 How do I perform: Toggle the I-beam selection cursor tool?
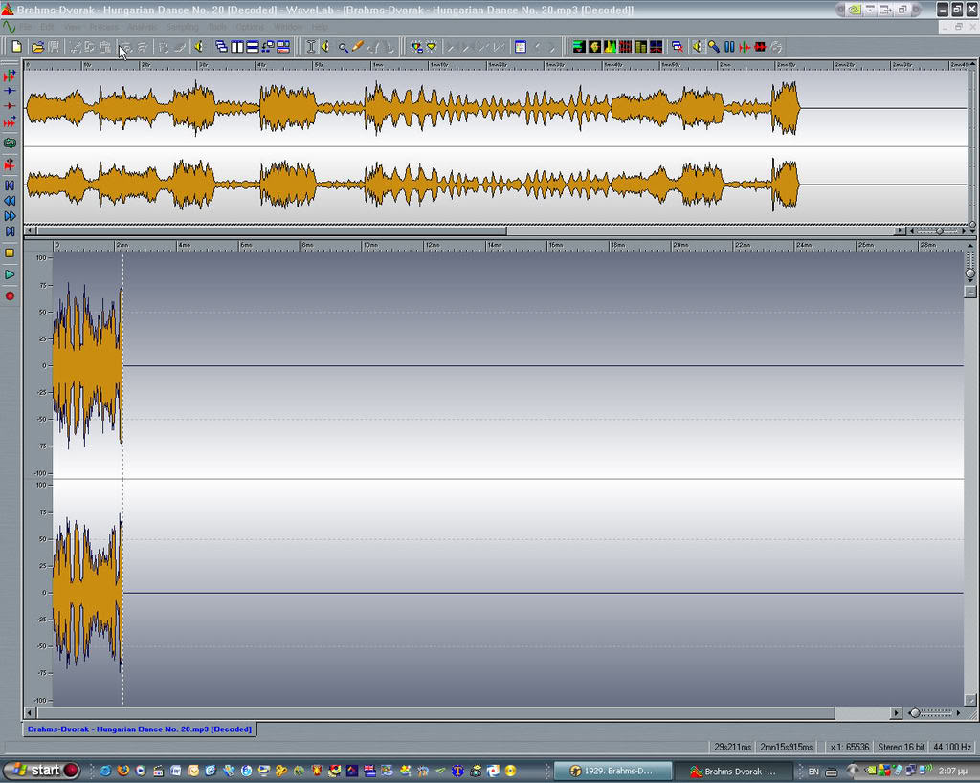point(310,46)
